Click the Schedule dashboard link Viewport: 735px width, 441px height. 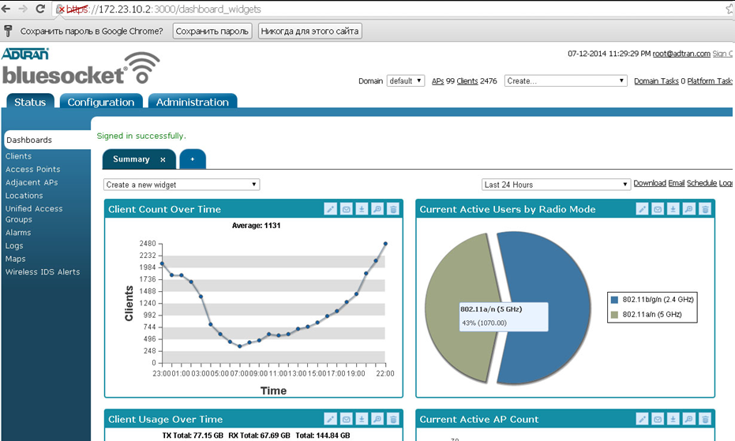(702, 183)
